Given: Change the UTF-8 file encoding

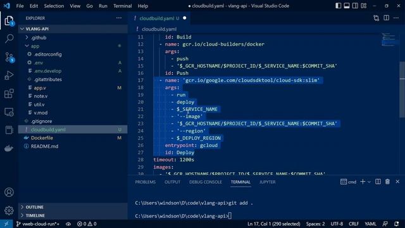Looking at the screenshot, I should point(337,224).
